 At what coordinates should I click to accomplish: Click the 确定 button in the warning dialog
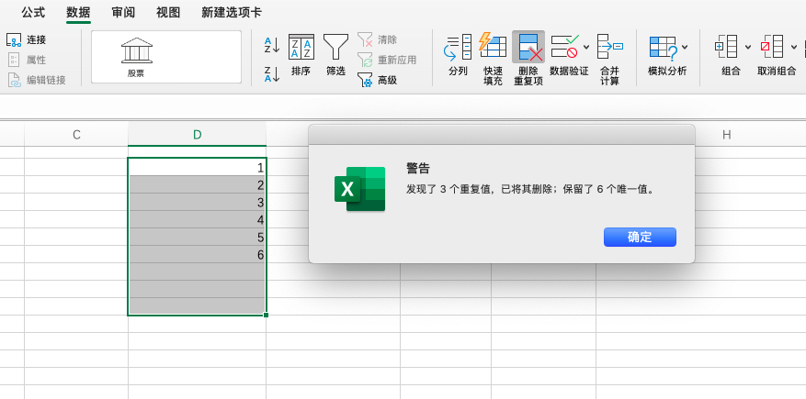click(x=640, y=237)
